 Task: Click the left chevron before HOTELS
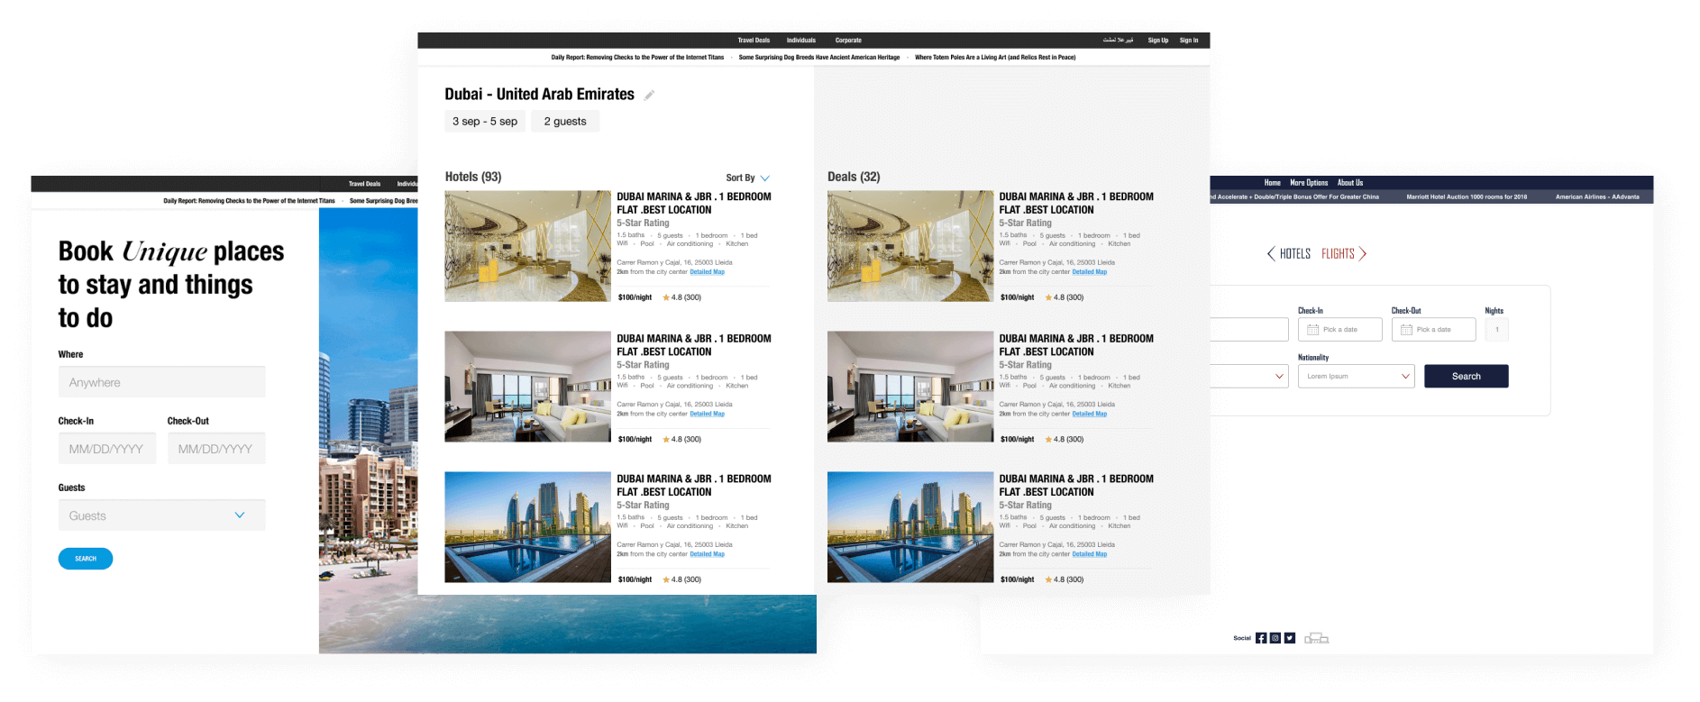tap(1271, 254)
